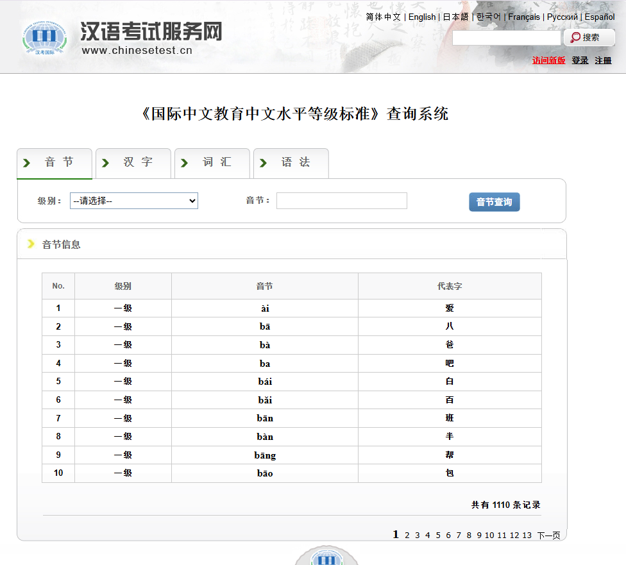Click the magnifier search button

point(589,38)
